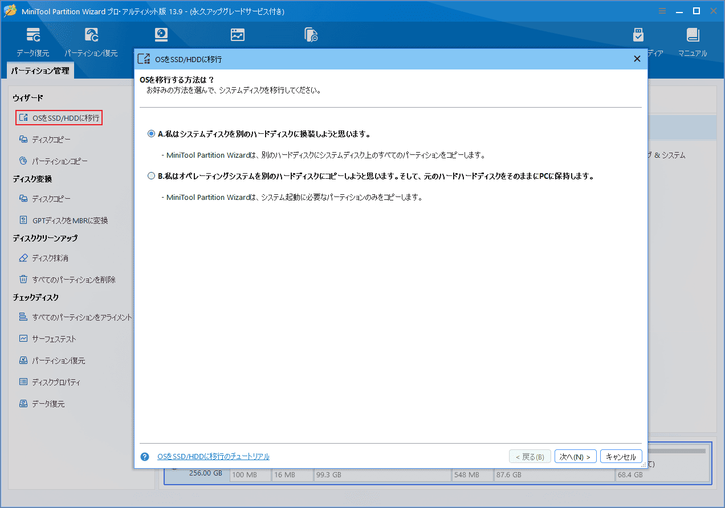
Task: Open the Space Analyzer toolbar icon
Action: pos(238,35)
